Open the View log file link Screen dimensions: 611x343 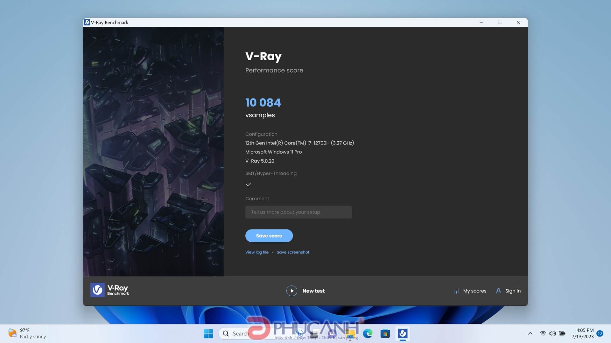pos(257,252)
